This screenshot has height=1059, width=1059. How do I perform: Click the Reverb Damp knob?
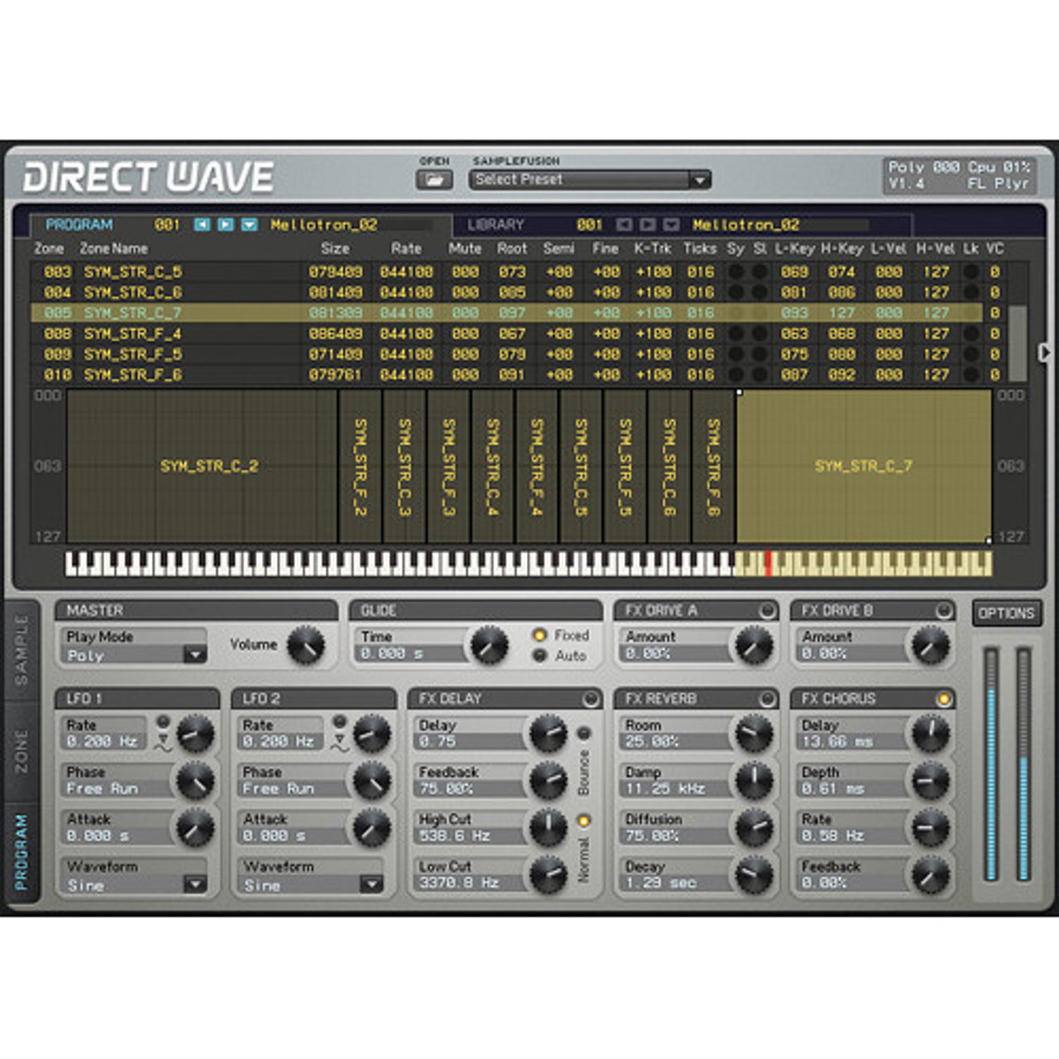tap(754, 781)
